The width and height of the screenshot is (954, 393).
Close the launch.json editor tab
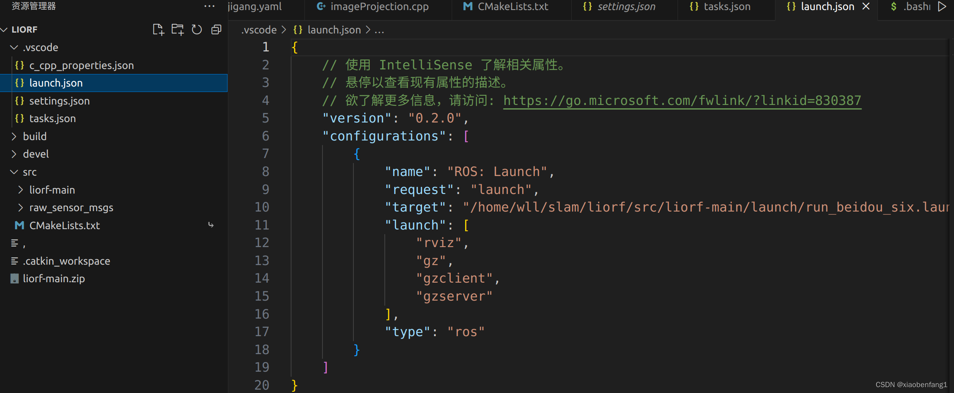[x=866, y=6]
